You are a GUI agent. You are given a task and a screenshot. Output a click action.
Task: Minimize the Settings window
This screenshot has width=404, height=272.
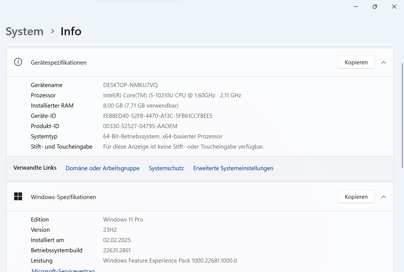point(356,7)
